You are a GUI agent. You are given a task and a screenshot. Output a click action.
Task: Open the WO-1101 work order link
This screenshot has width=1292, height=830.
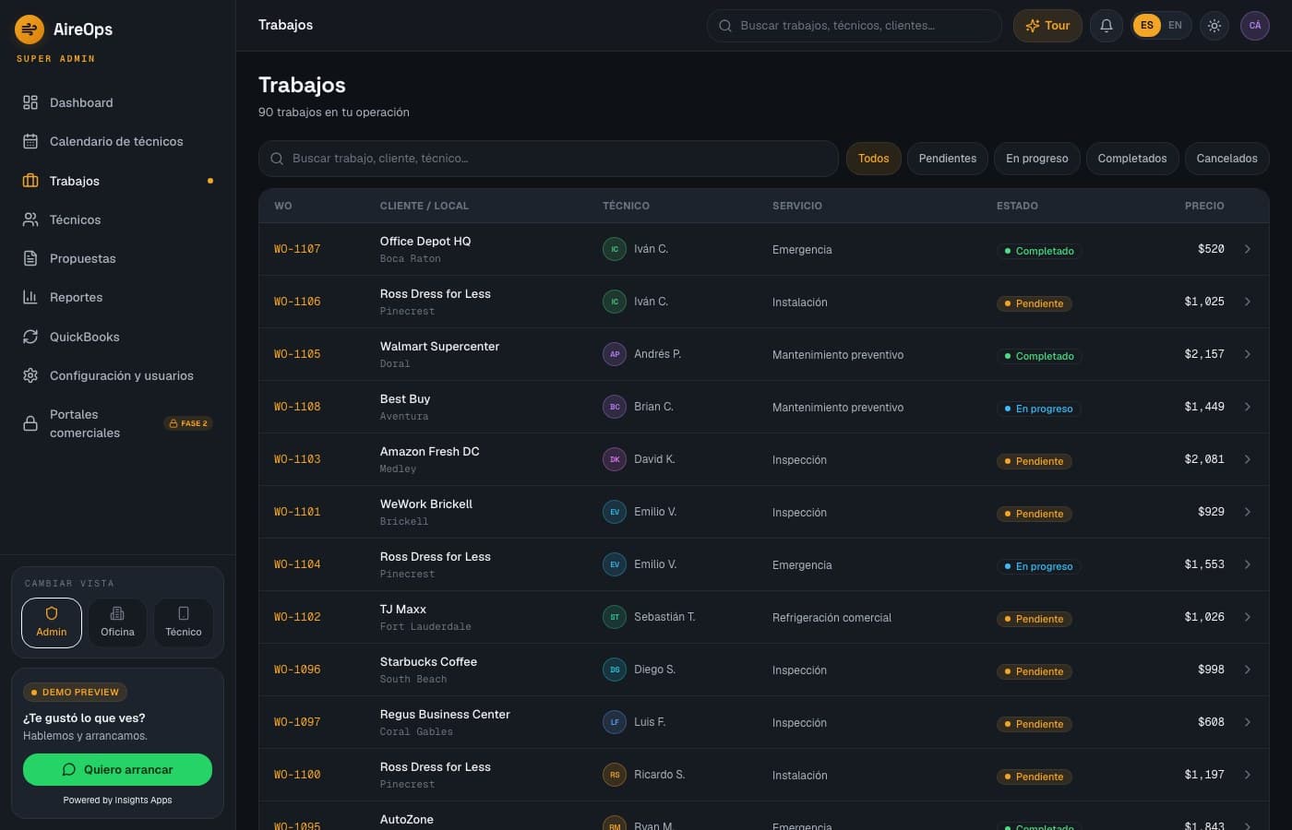pyautogui.click(x=297, y=512)
